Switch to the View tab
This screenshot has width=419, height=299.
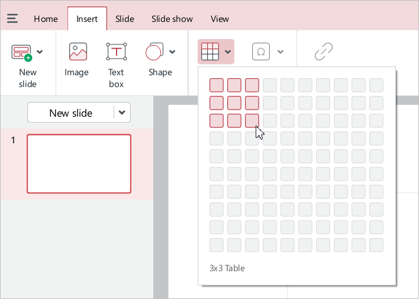tap(220, 19)
